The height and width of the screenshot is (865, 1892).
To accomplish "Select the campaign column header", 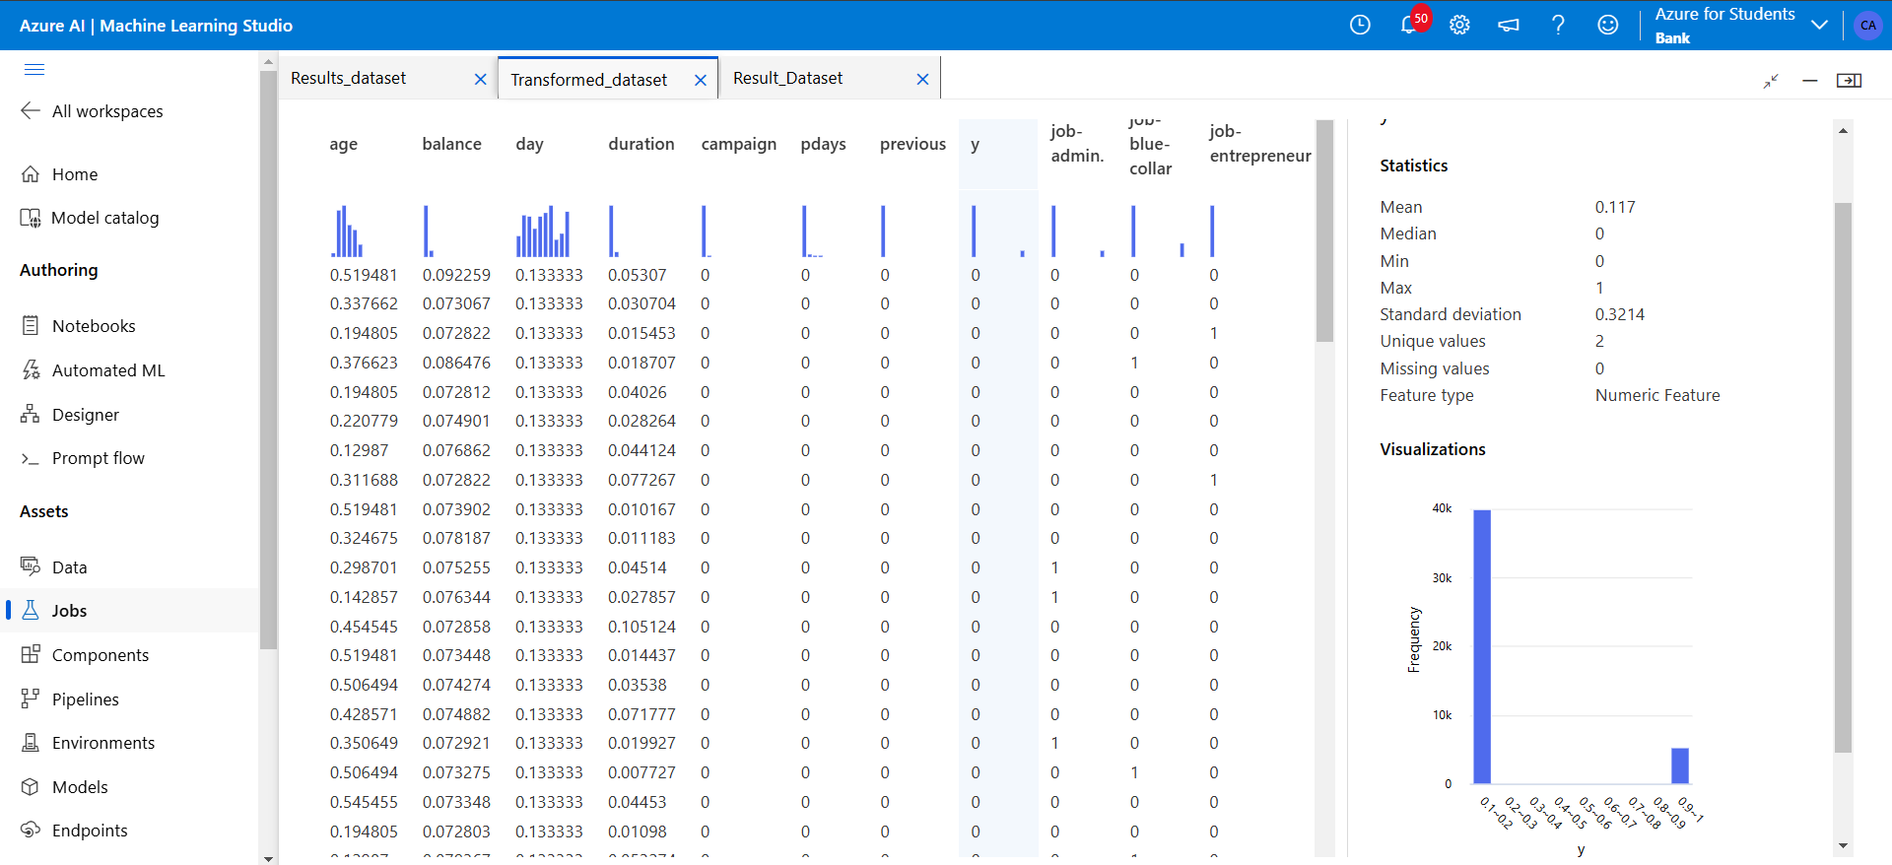I will tap(739, 144).
